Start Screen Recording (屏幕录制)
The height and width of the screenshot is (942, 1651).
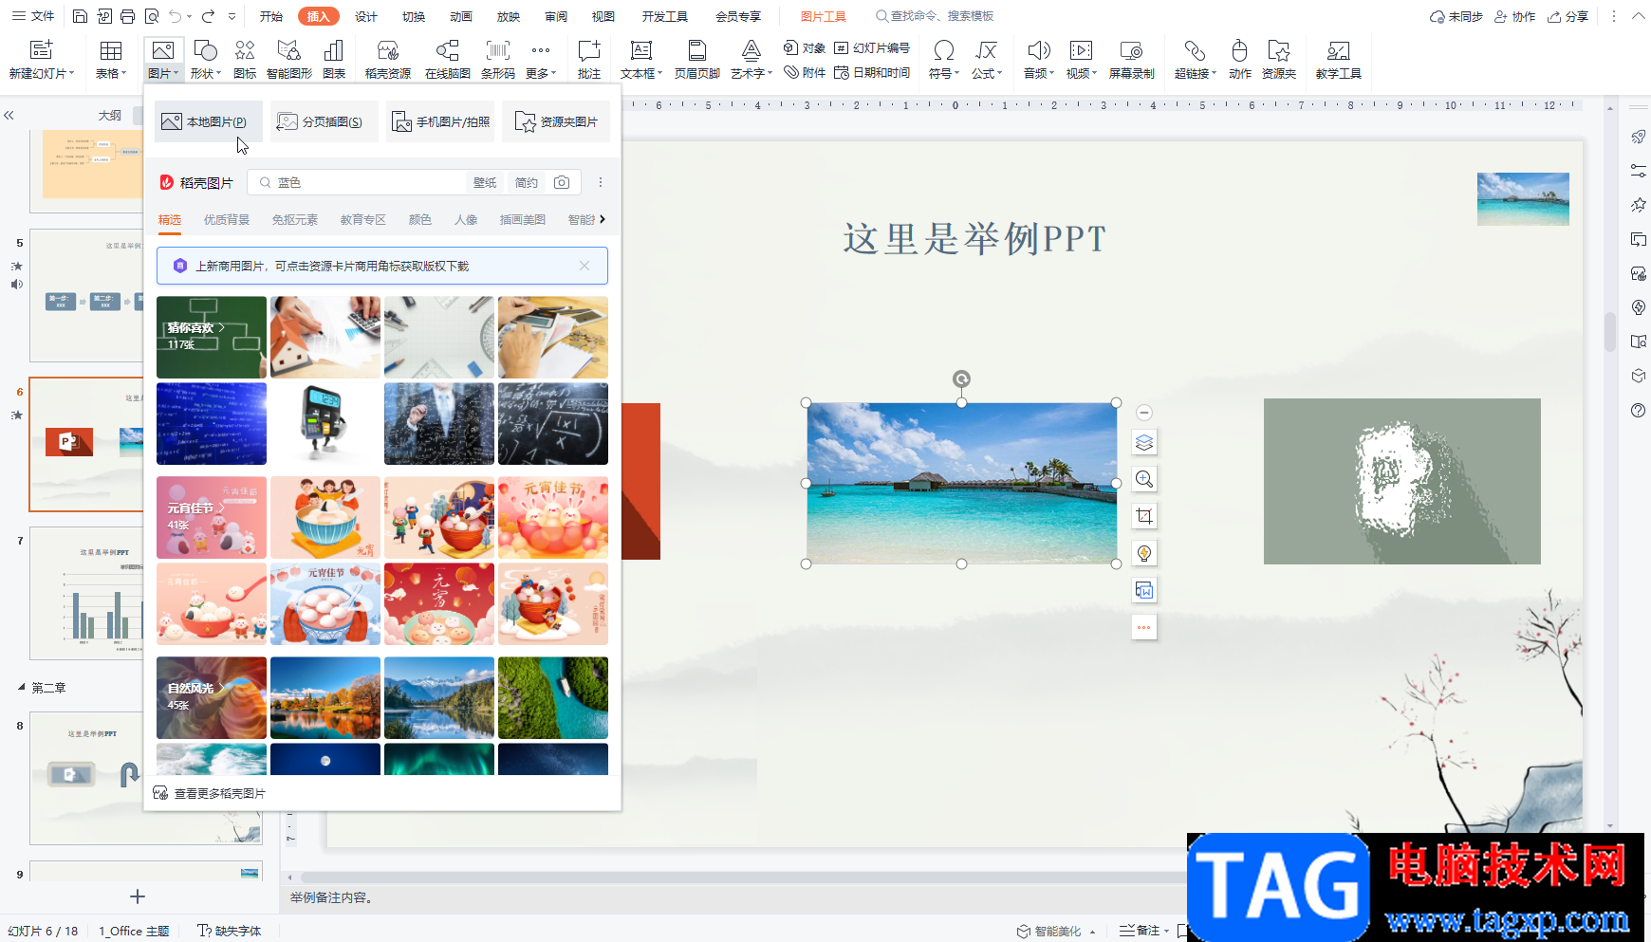1132,60
